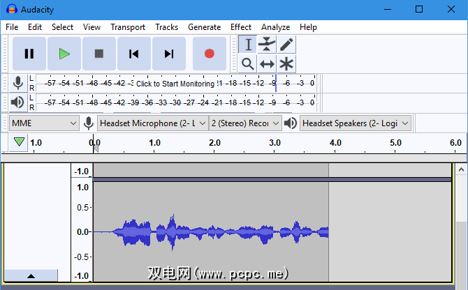The height and width of the screenshot is (290, 468).
Task: Skip to End of track
Action: [169, 54]
